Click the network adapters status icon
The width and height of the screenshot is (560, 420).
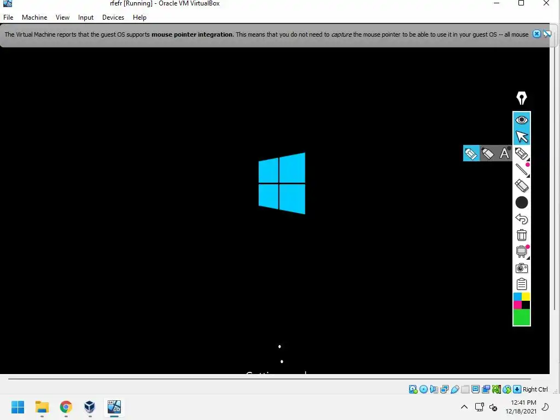pos(444,389)
